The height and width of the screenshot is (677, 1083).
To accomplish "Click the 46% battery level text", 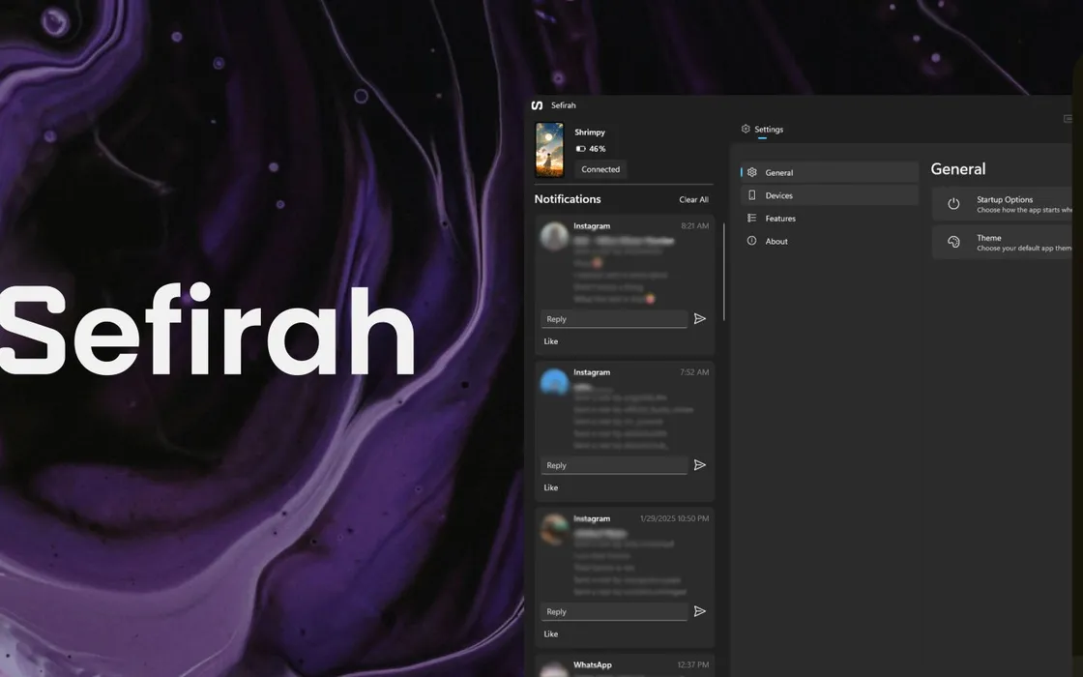I will (x=598, y=149).
